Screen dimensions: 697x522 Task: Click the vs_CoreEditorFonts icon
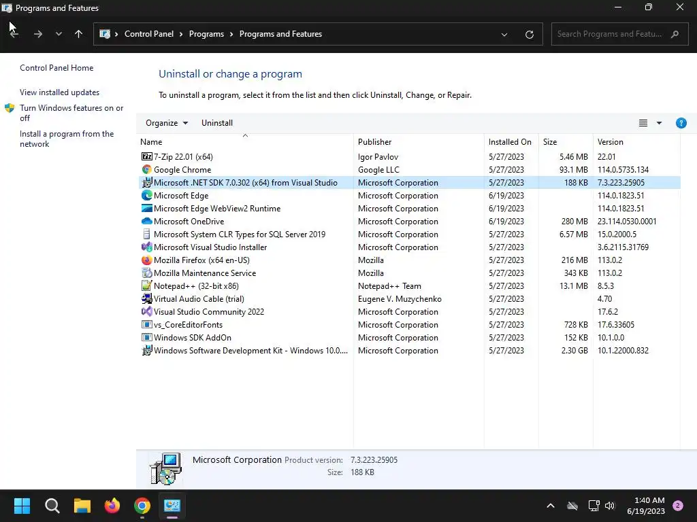147,324
